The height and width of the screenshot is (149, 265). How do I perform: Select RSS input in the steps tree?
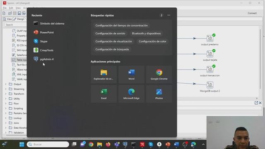pos(19,41)
